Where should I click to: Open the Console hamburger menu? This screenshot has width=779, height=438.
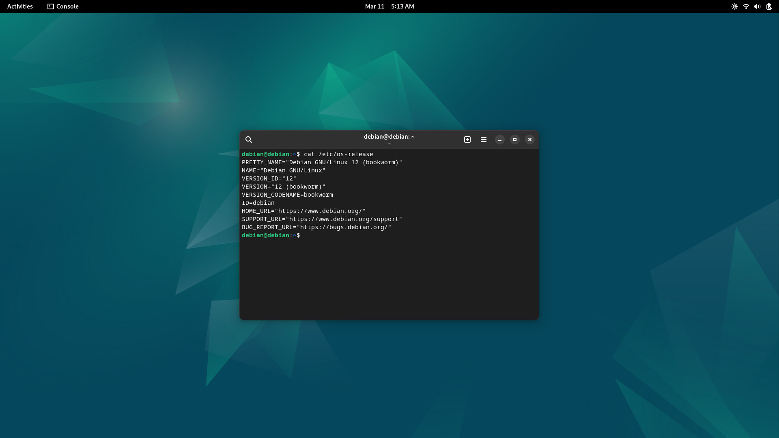pos(484,140)
